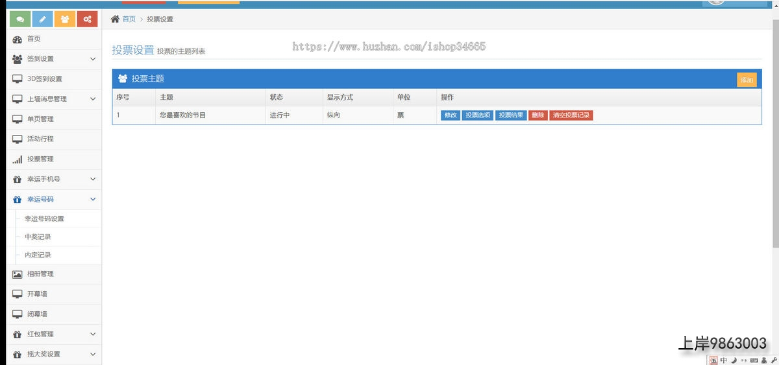
Task: Click the vertical page scrollbar
Action: [x=775, y=130]
